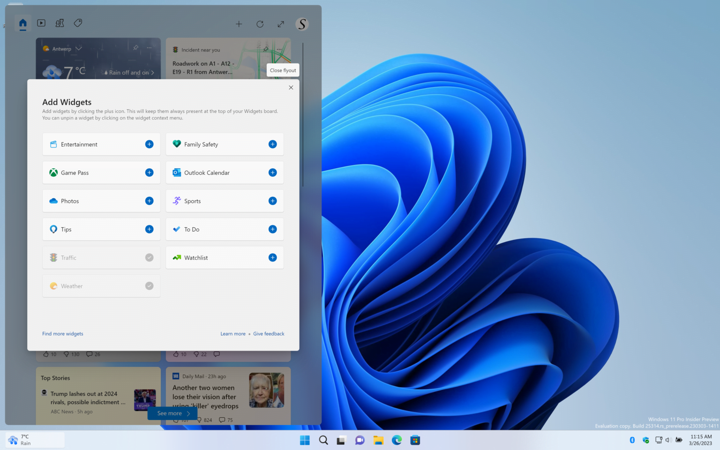The width and height of the screenshot is (720, 450).
Task: Open the Windows Start menu
Action: (x=305, y=440)
